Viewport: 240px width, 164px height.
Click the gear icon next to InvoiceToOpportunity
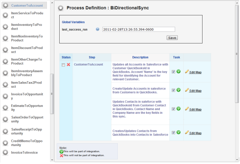(x=5, y=96)
